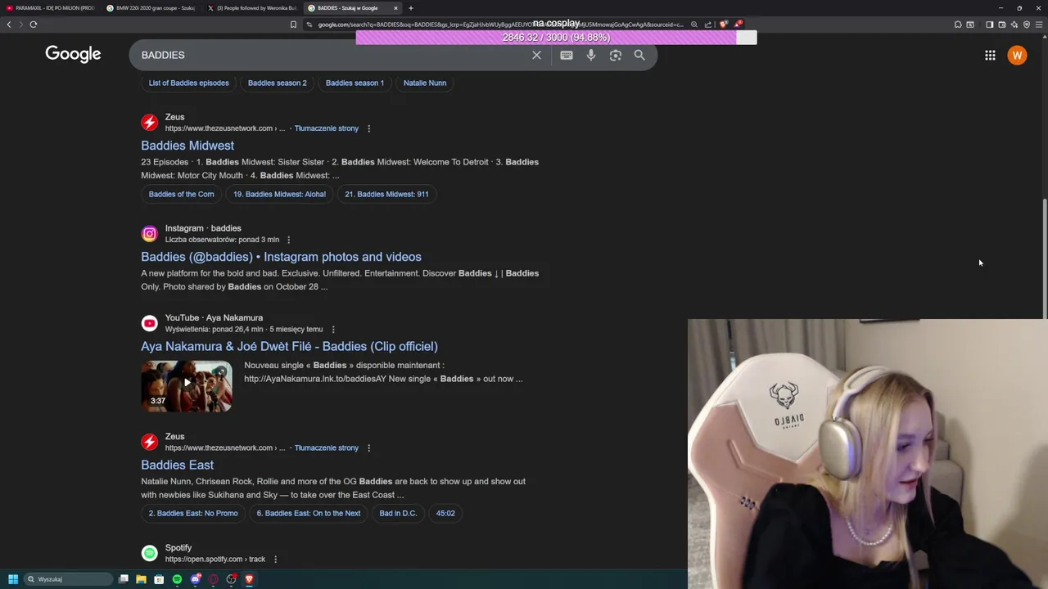Open the Baddies East result link
The height and width of the screenshot is (589, 1048).
click(x=177, y=465)
